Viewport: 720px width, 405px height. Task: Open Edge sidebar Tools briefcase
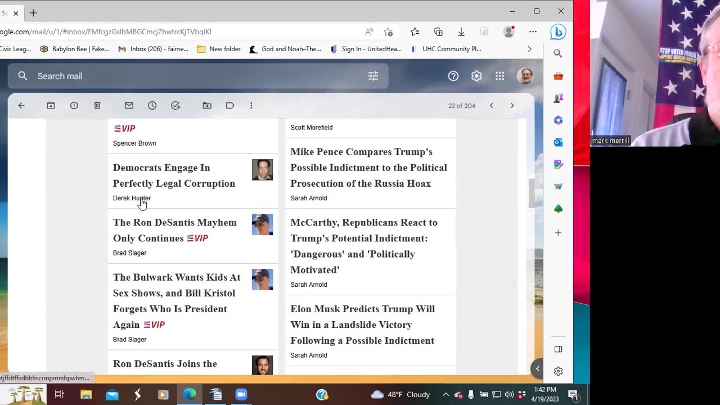pos(558,76)
